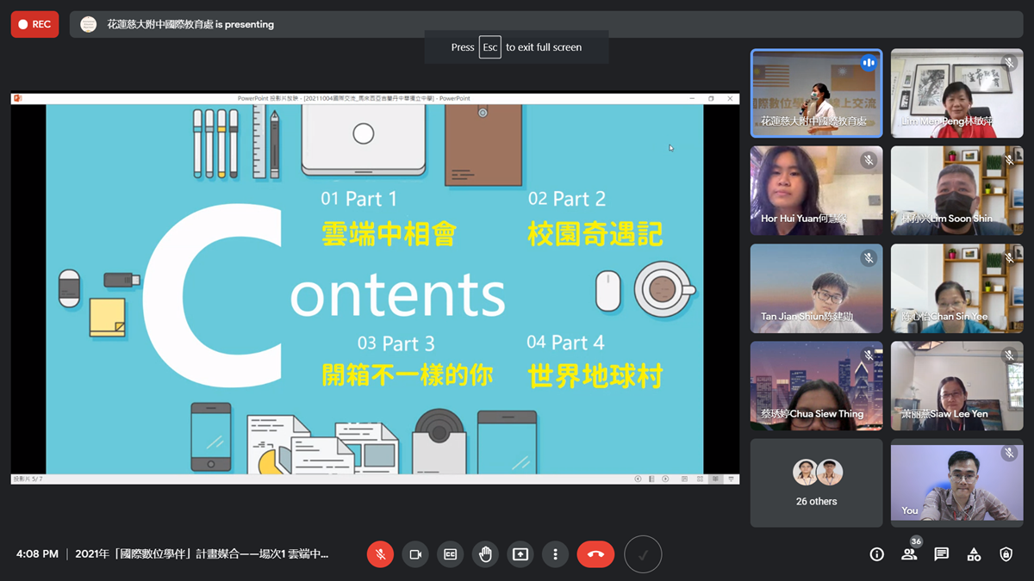Leave the call with red hang-up button
1034x581 pixels.
click(x=595, y=554)
